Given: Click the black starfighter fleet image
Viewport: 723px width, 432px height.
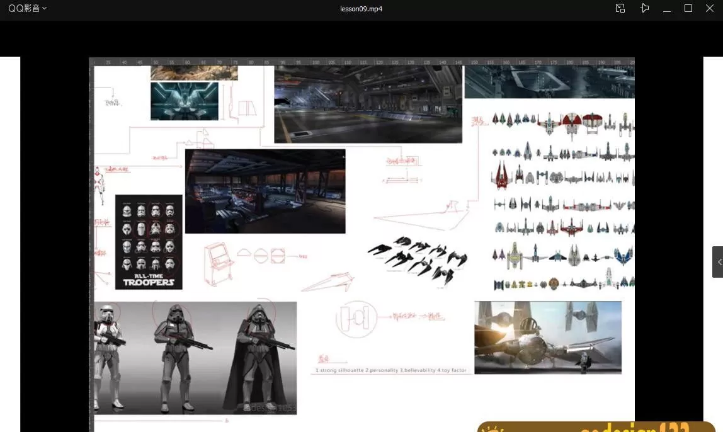Looking at the screenshot, I should (x=418, y=261).
